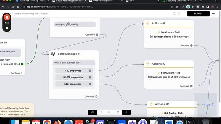The width and height of the screenshot is (221, 124).
Task: Select the Send Message #1 node title
Action: 69,54
